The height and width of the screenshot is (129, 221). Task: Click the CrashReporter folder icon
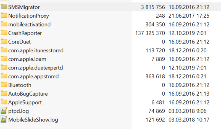pyautogui.click(x=4, y=33)
